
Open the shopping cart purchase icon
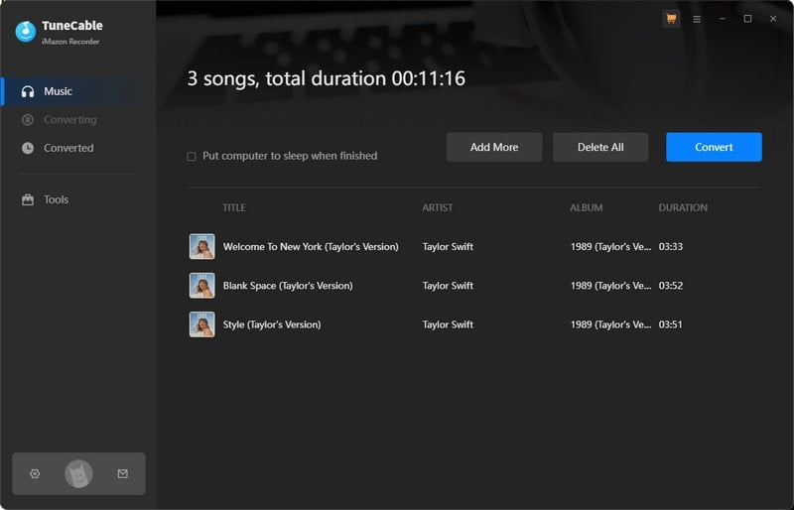[671, 19]
